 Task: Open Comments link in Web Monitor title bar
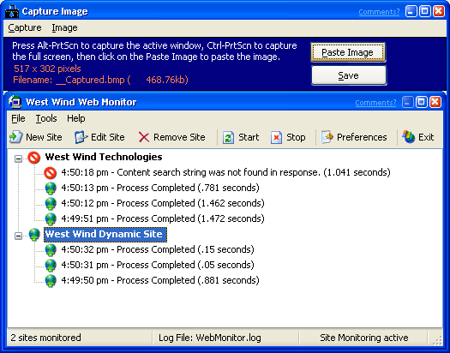(375, 103)
